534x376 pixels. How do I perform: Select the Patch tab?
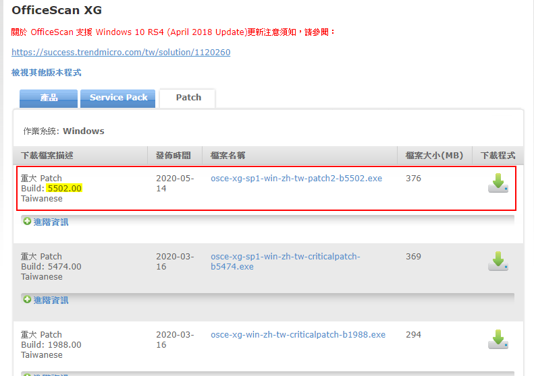(188, 98)
